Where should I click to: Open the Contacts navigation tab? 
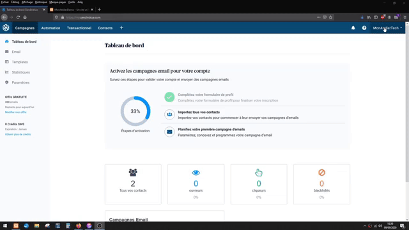point(105,28)
